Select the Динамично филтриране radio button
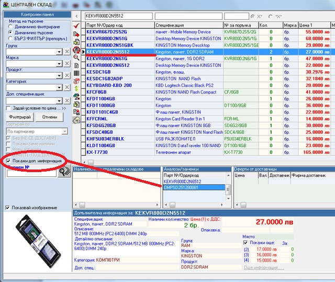 (10, 27)
